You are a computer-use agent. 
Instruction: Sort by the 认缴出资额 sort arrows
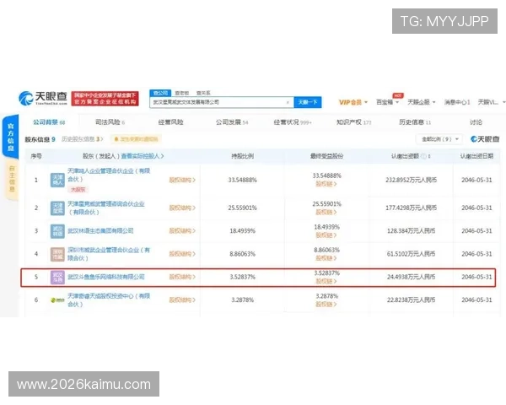(x=429, y=156)
